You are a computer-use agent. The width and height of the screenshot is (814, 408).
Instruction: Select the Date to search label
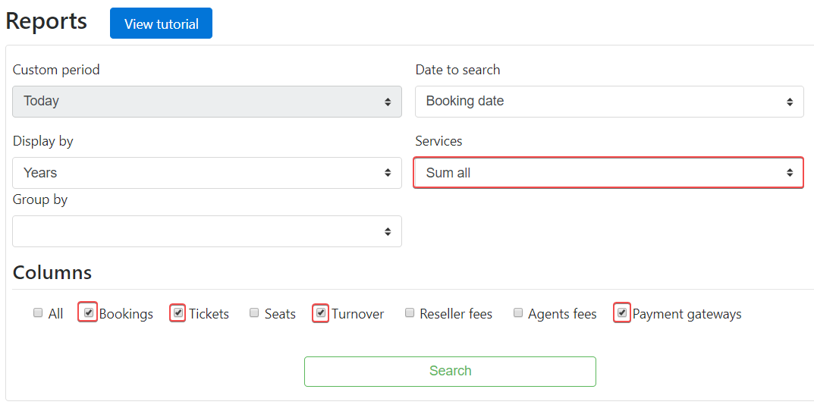(x=458, y=70)
